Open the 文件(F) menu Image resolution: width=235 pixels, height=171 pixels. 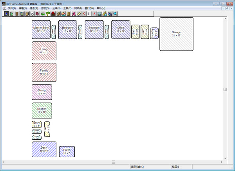(12, 8)
